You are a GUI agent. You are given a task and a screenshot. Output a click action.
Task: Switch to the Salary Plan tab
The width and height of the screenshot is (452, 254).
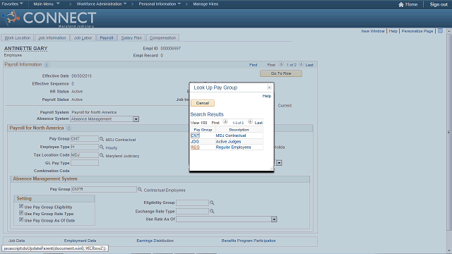pos(131,37)
